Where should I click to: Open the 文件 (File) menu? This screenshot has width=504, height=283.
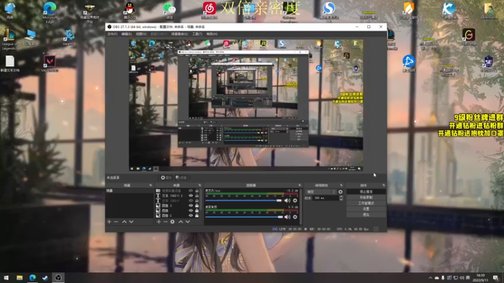tap(112, 34)
